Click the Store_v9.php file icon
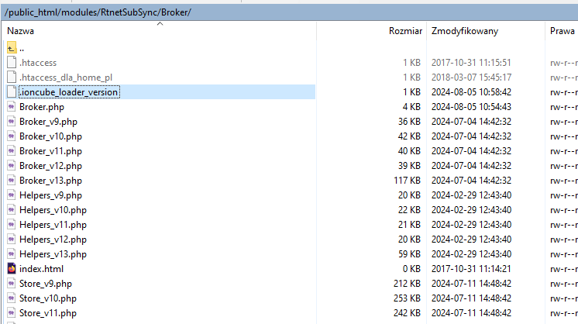Screen dimensions: 578x324 tap(12, 284)
